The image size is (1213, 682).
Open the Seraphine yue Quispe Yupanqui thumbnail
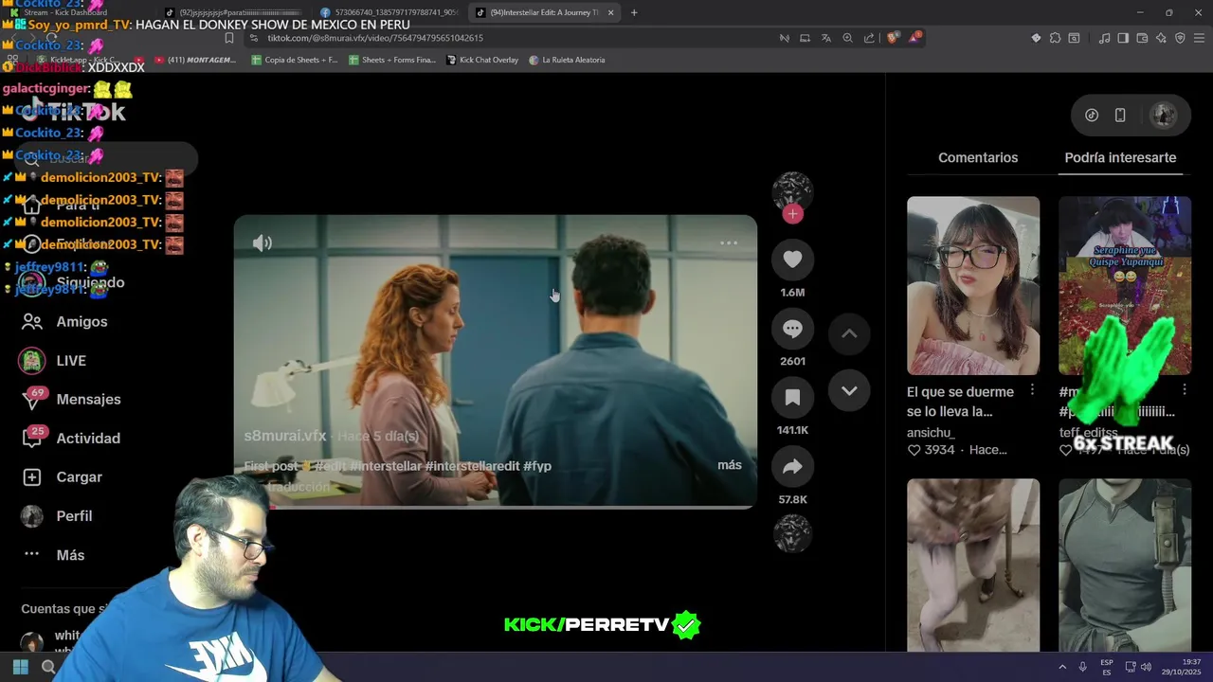pyautogui.click(x=1125, y=285)
